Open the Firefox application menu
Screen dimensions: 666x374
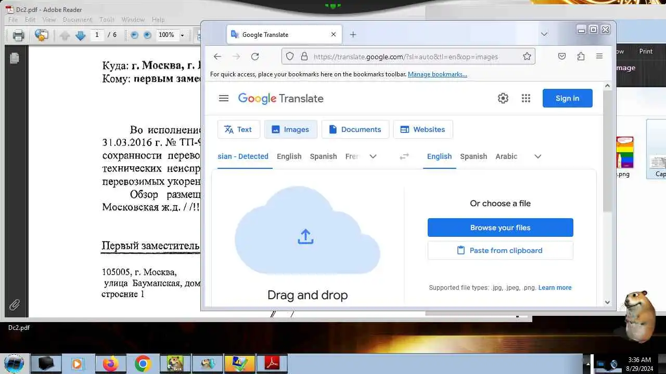[x=599, y=57]
